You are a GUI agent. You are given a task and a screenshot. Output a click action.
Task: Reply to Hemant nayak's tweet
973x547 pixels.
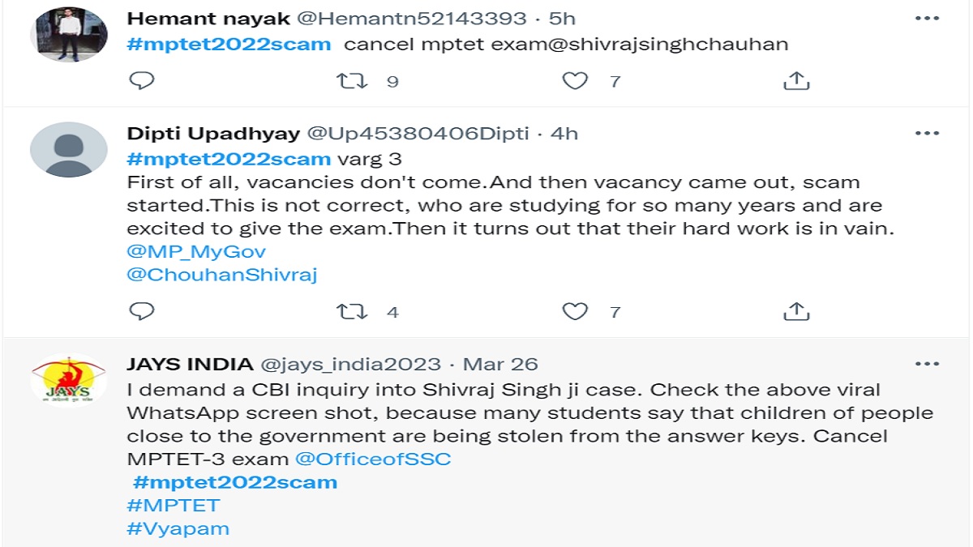tap(142, 80)
